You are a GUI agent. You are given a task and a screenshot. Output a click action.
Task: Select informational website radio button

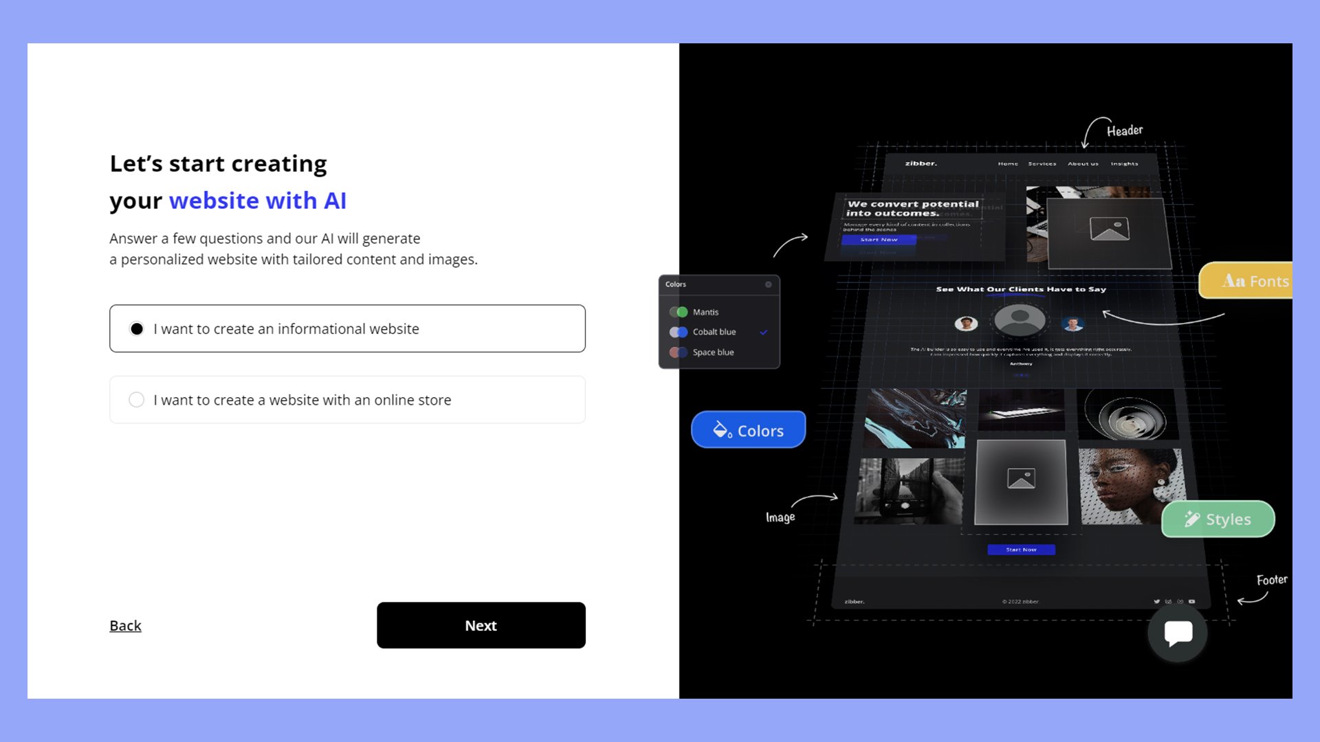(x=137, y=328)
